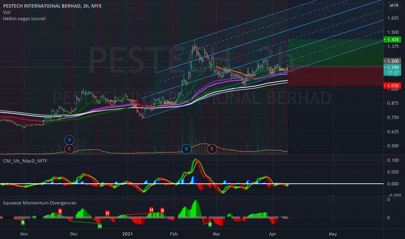The width and height of the screenshot is (405, 239).
Task: Select the CM_Ult_MacD_MTF indicator label
Action: [x=25, y=161]
